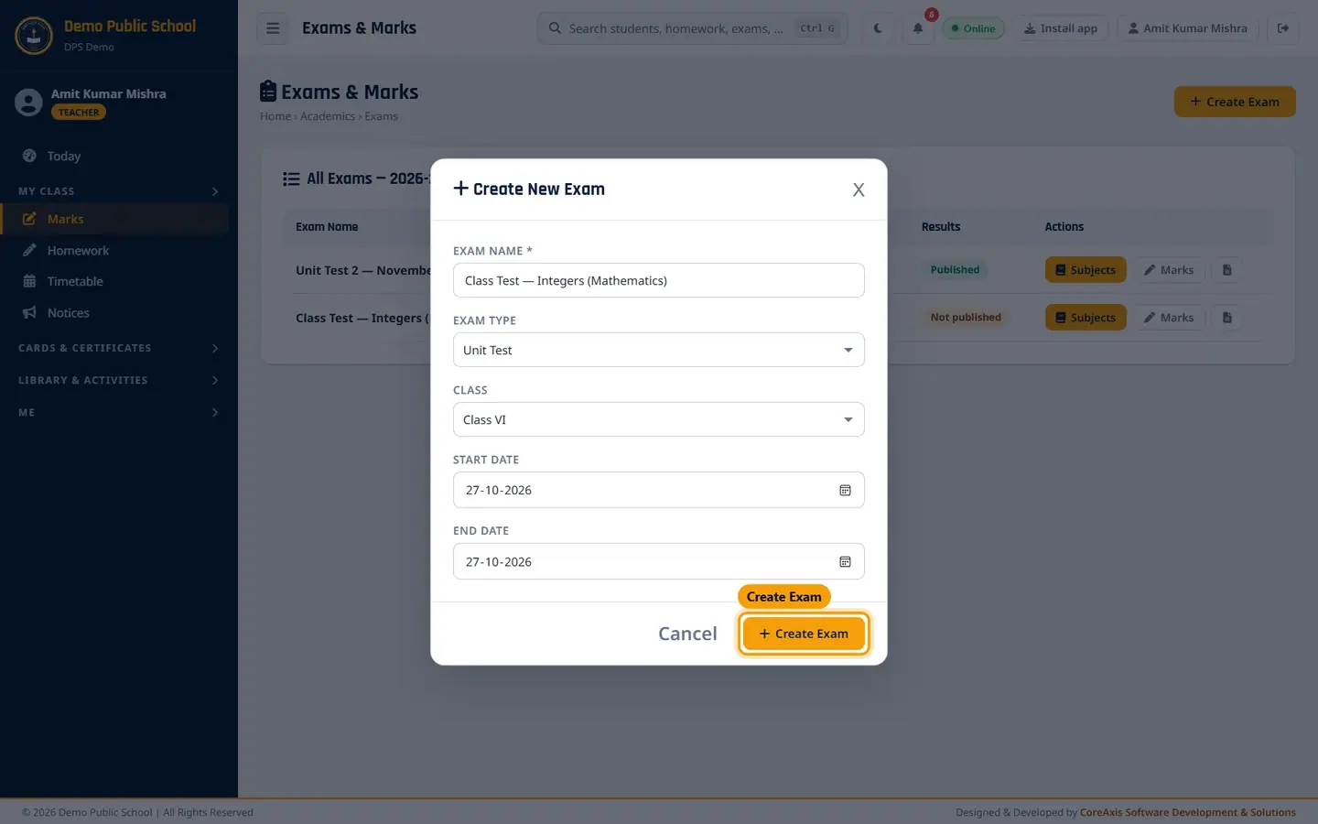This screenshot has height=824, width=1318.
Task: Open Marks for the Not published exam row
Action: click(x=1169, y=318)
